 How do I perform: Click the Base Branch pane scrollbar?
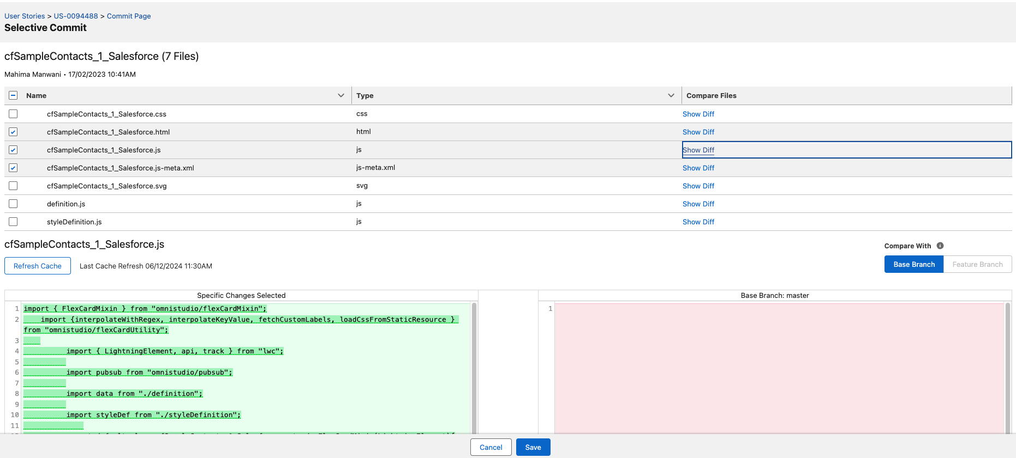pos(1008,368)
